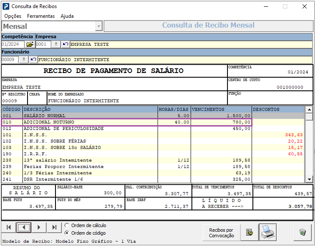Viewport: 316px width, 247px height.
Task: Click the FUNCIONÁRIO INTERMITENTE name field
Action: click(175, 60)
